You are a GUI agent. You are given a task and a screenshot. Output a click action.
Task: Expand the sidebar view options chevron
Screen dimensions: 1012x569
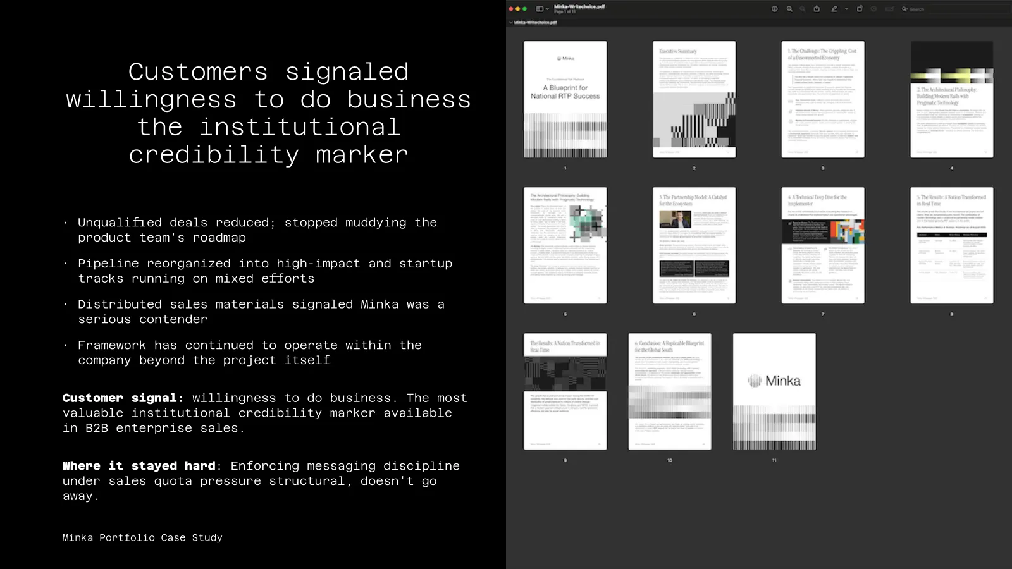[548, 9]
